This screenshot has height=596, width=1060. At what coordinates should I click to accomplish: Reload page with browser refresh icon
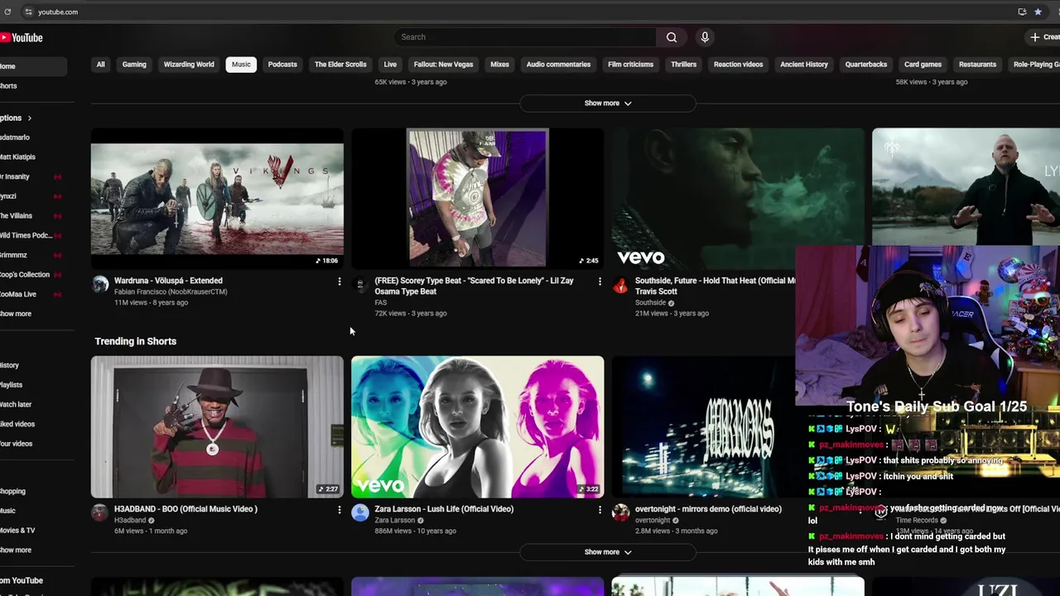[7, 12]
